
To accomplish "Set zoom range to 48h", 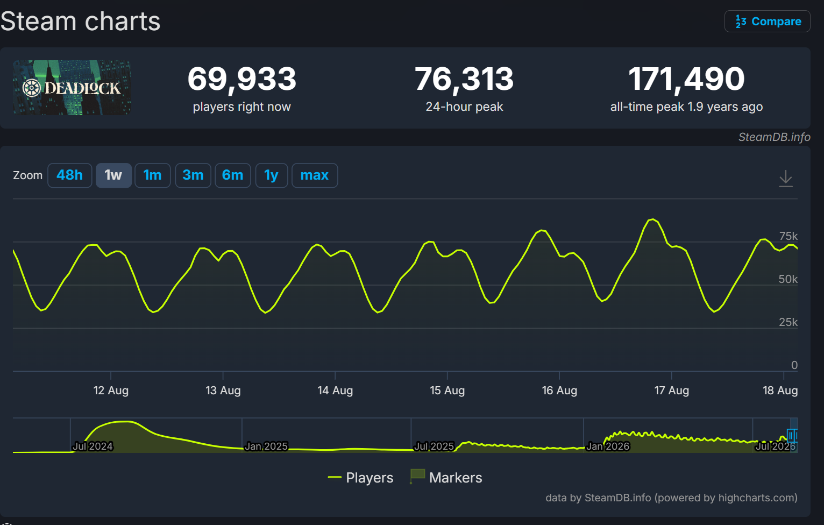I will pos(70,175).
